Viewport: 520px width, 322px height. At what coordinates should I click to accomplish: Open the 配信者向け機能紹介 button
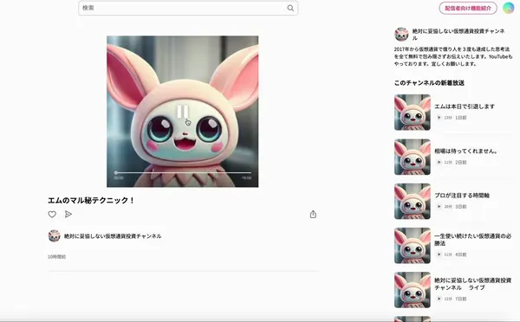468,8
